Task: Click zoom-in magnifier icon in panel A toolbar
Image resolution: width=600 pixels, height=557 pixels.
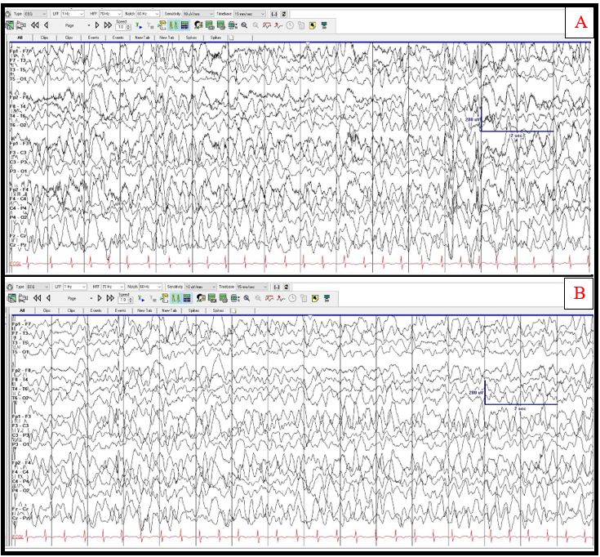Action: click(x=245, y=25)
